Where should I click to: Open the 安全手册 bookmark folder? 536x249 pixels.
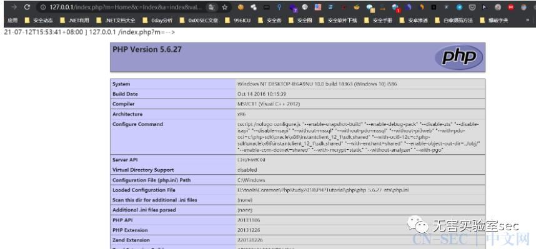pyautogui.click(x=378, y=21)
